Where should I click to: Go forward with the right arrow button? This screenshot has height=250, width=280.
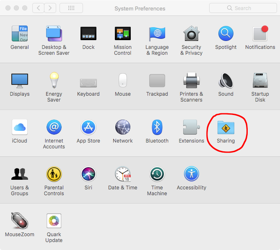(x=50, y=8)
